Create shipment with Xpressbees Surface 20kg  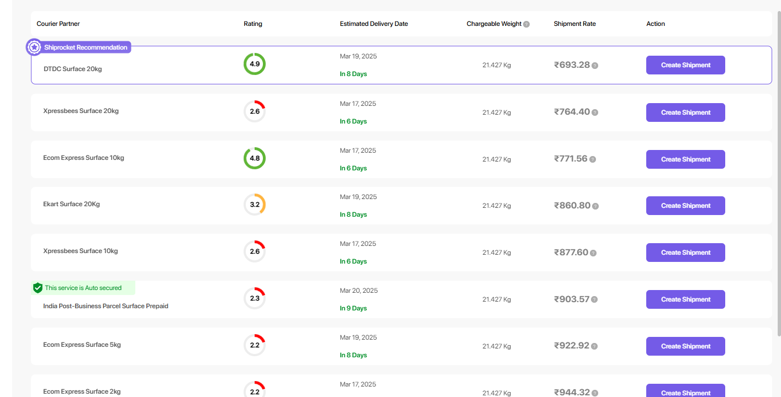[x=685, y=112]
